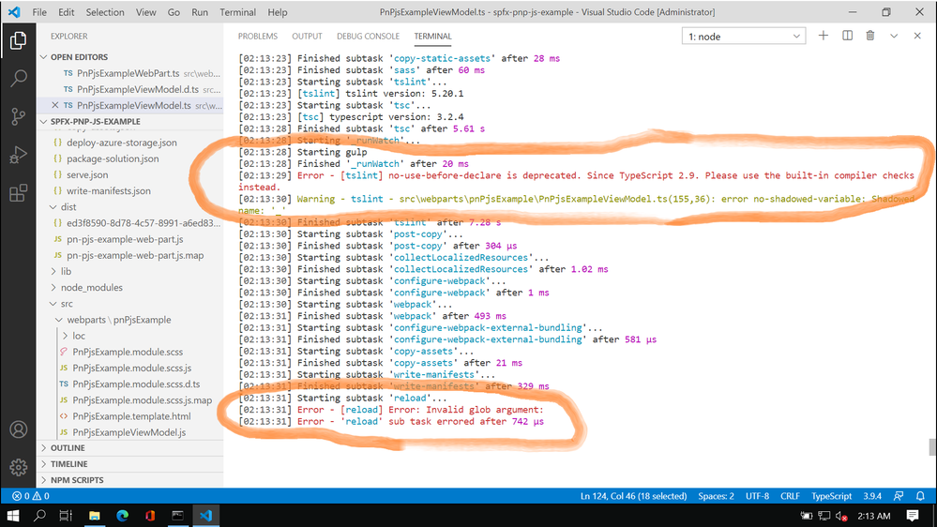Open Task View on taskbar
The width and height of the screenshot is (937, 527).
click(66, 516)
